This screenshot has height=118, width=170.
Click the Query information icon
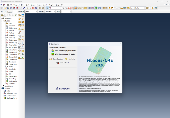[x=100, y=8]
